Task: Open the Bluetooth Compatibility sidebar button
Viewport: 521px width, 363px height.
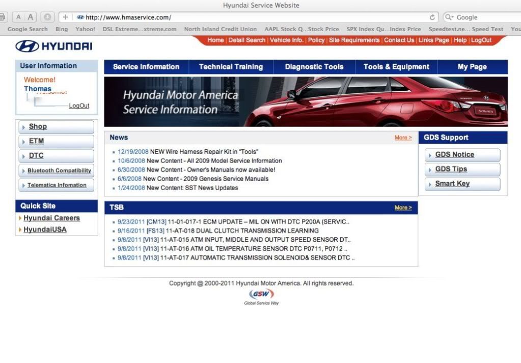Action: click(x=57, y=171)
